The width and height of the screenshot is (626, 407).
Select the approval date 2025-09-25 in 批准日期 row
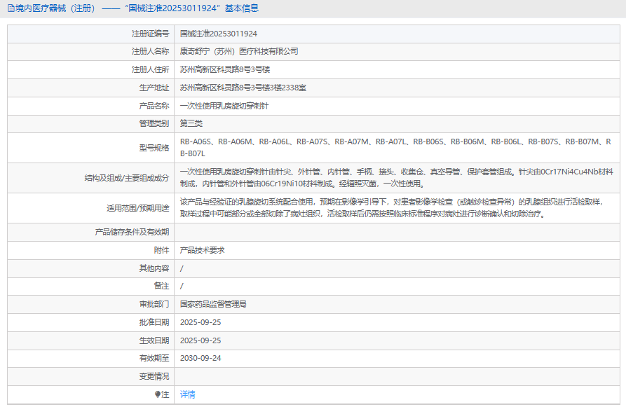pyautogui.click(x=200, y=322)
